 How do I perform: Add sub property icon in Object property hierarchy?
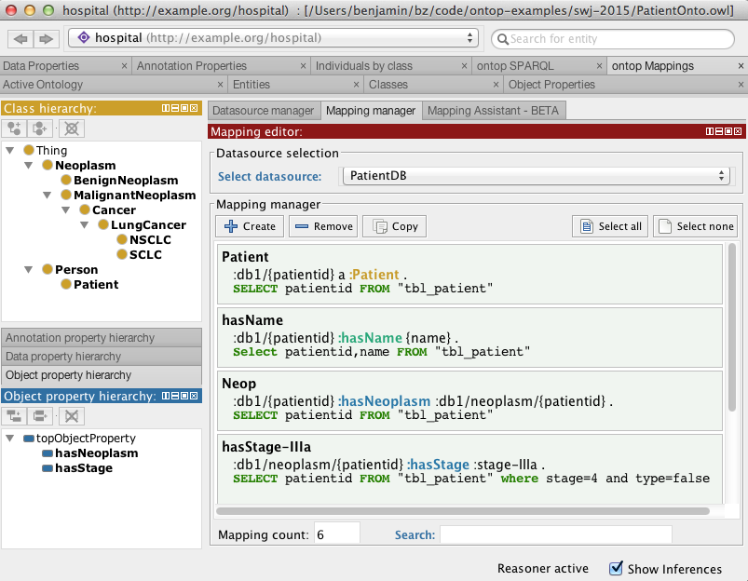(14, 416)
